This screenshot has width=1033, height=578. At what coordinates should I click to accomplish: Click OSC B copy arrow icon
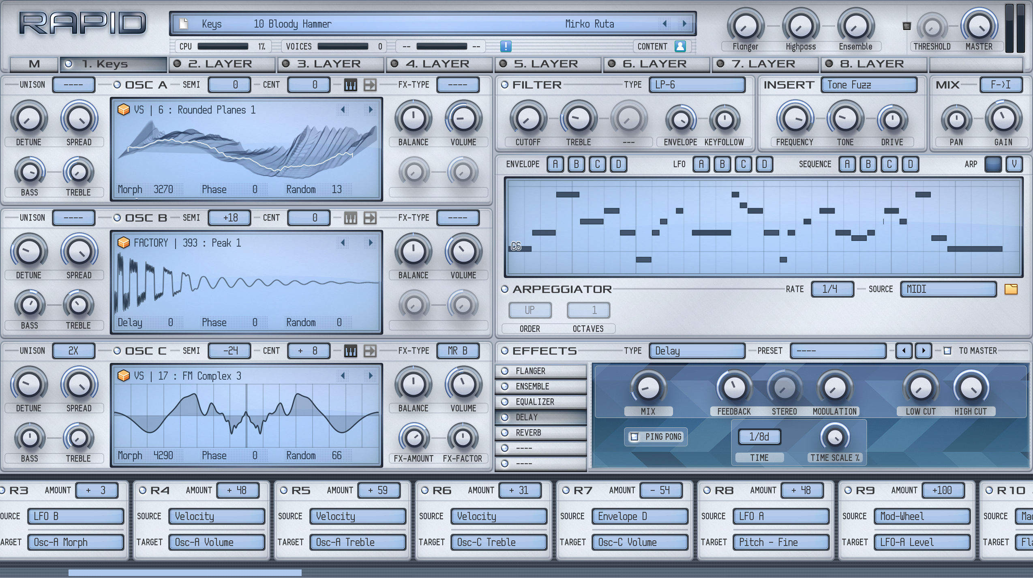(370, 218)
